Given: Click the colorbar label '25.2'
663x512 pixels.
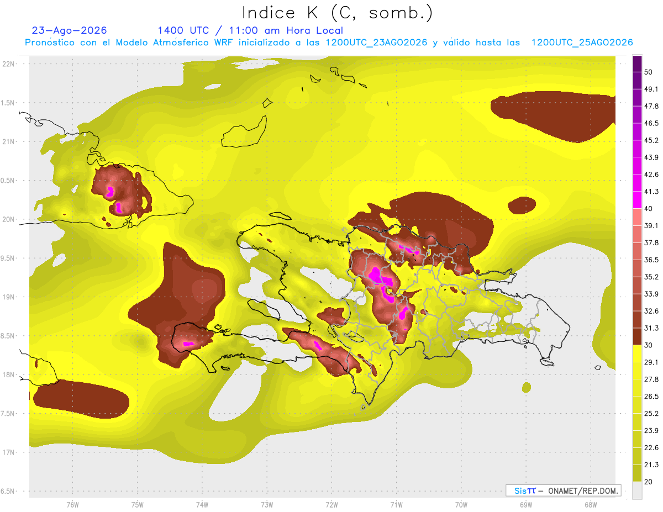Looking at the screenshot, I should point(651,414).
